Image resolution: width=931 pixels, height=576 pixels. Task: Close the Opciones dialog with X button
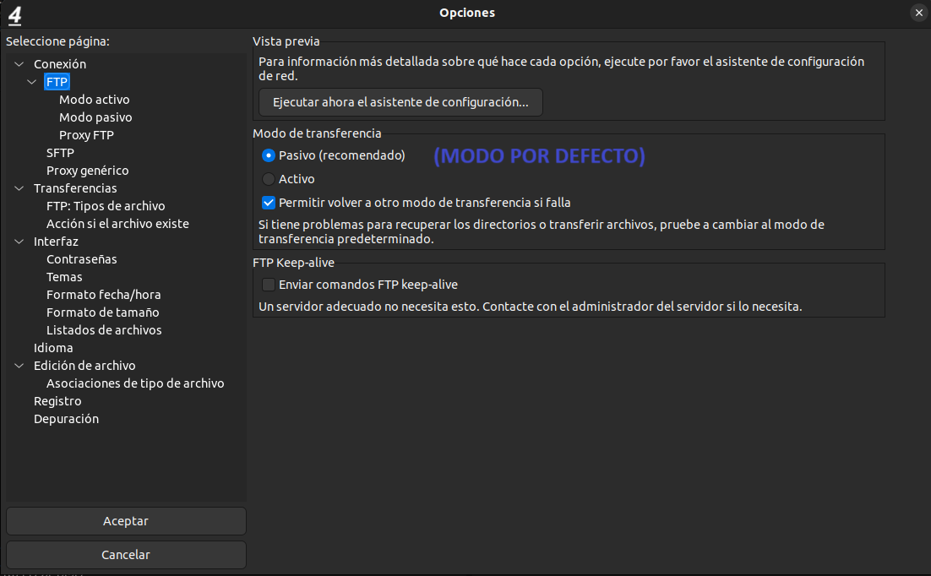[x=918, y=13]
